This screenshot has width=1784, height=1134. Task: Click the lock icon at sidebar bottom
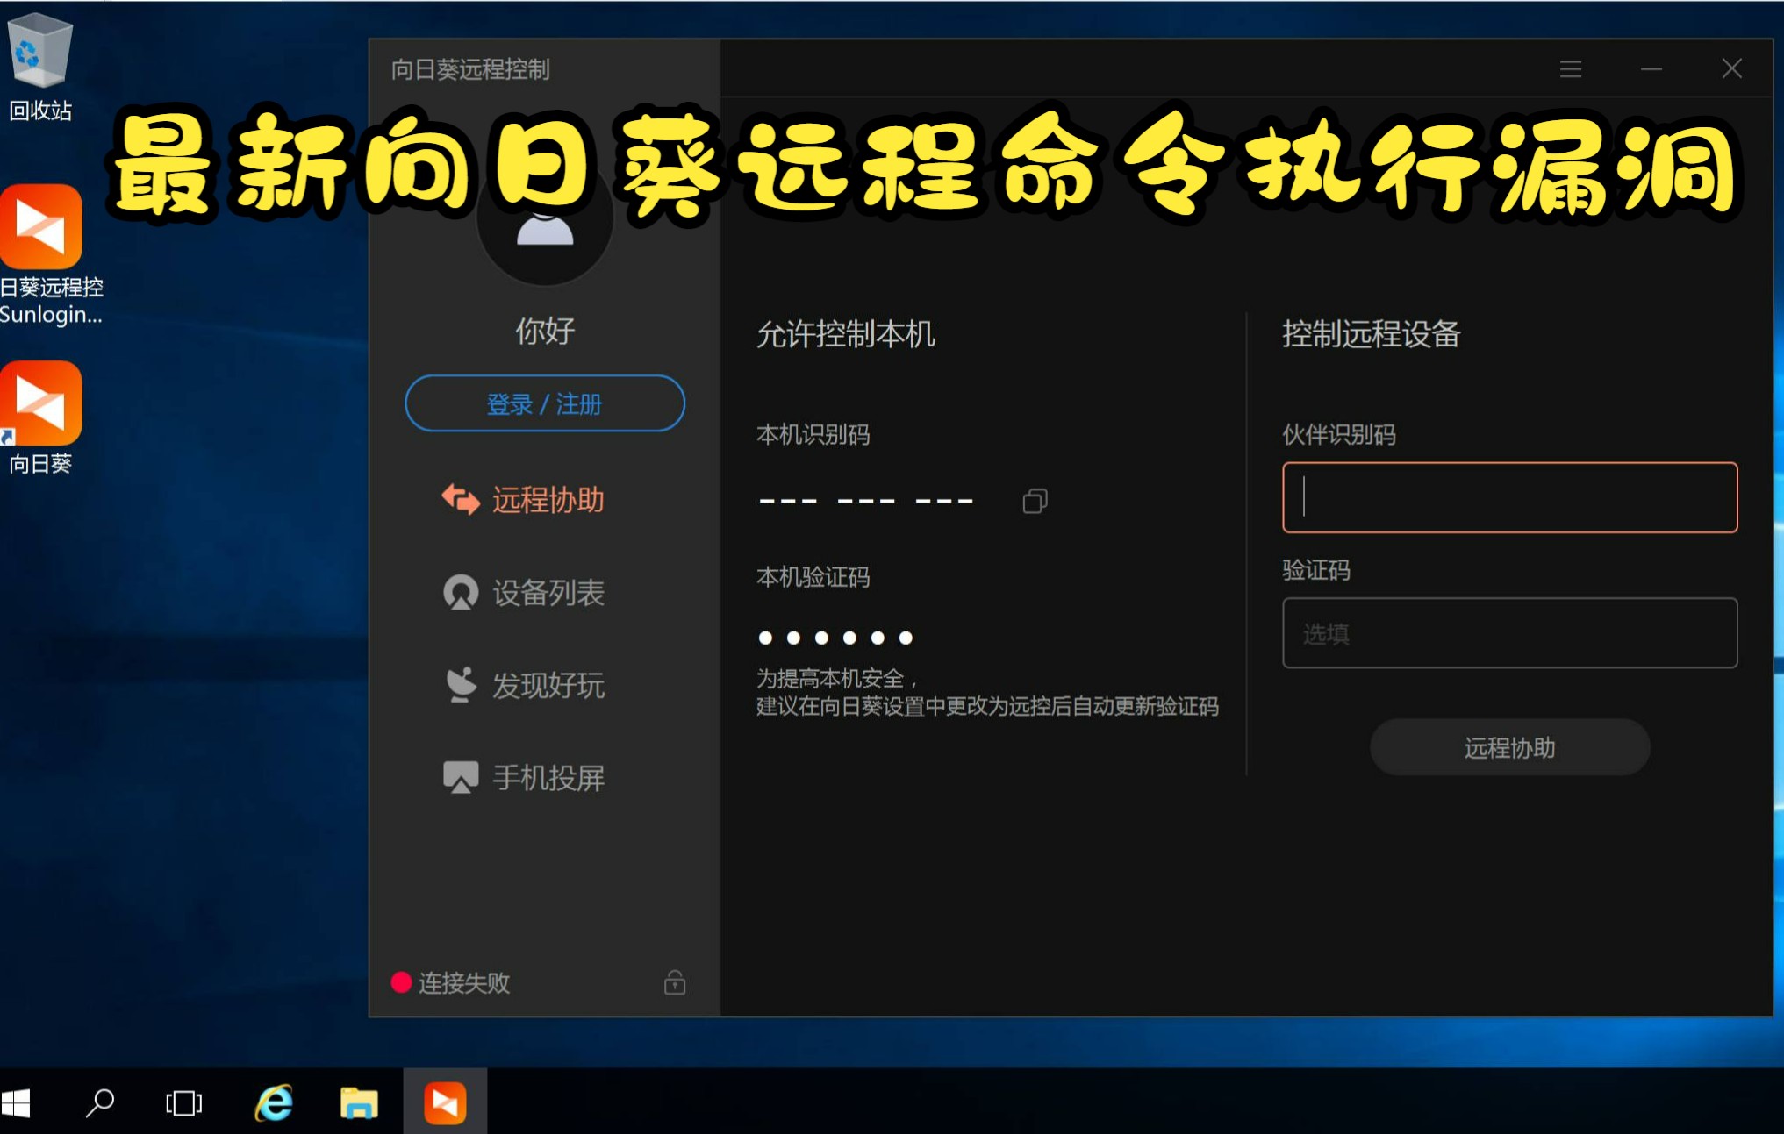675,982
